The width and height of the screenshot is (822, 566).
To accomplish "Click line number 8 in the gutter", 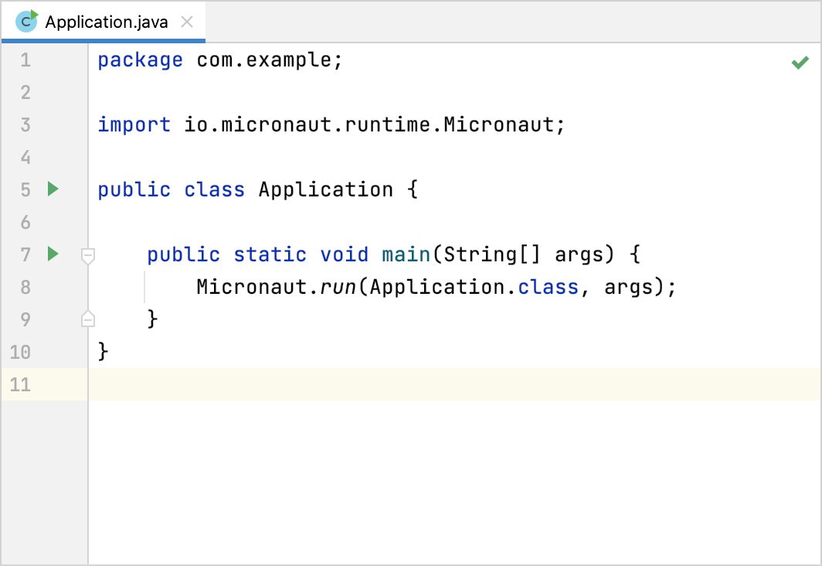I will 25,286.
